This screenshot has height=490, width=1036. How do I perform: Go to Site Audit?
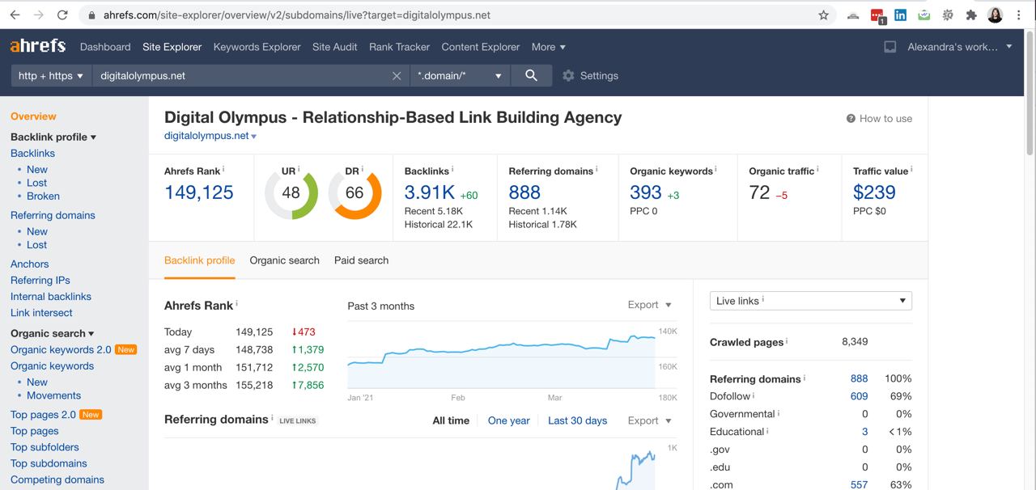point(335,47)
